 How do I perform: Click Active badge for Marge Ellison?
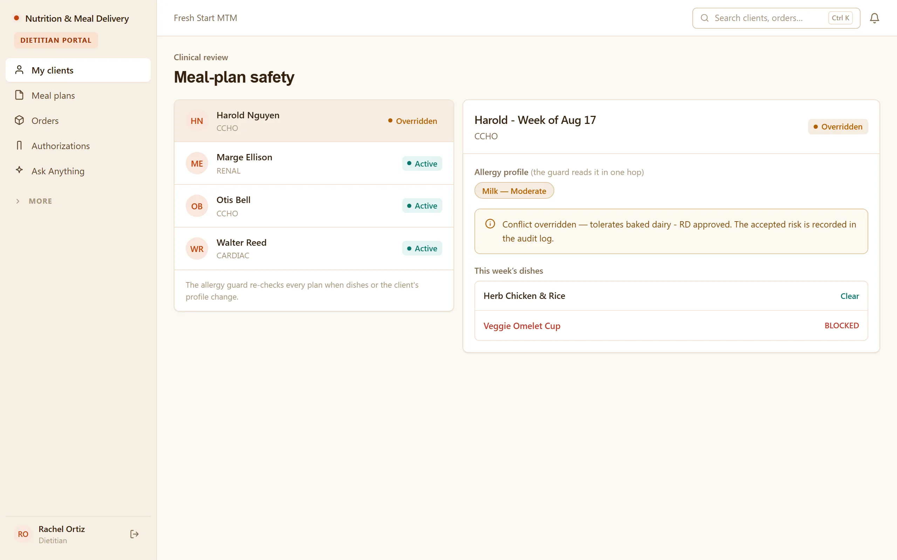(x=422, y=163)
